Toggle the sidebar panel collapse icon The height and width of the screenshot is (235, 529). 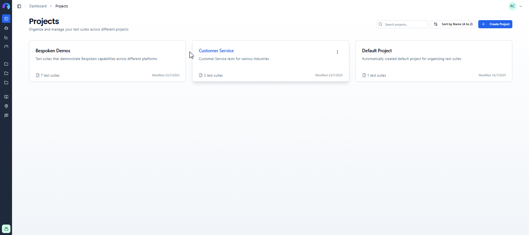click(19, 6)
